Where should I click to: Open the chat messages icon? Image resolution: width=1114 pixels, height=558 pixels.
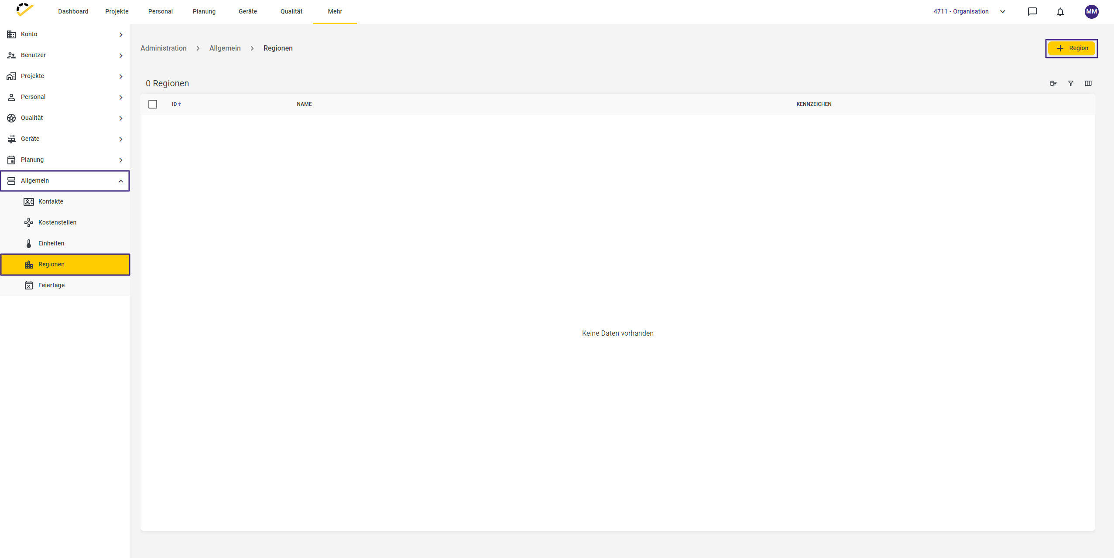(x=1032, y=12)
